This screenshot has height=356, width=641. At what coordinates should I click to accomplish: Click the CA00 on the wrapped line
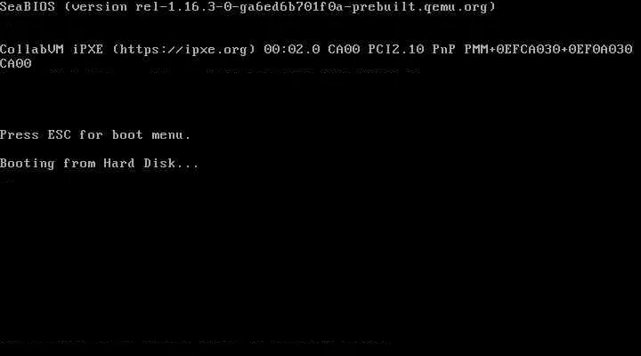point(15,64)
